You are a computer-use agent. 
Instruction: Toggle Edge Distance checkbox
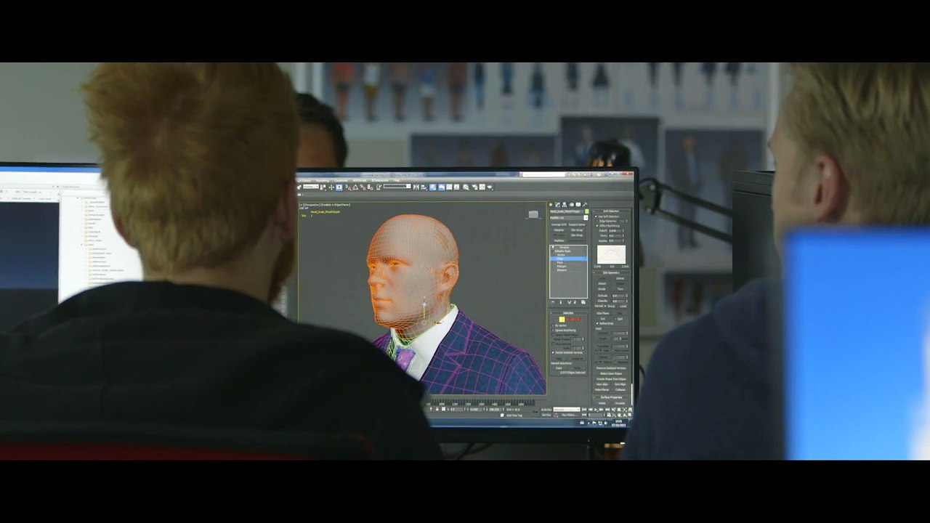[x=597, y=221]
